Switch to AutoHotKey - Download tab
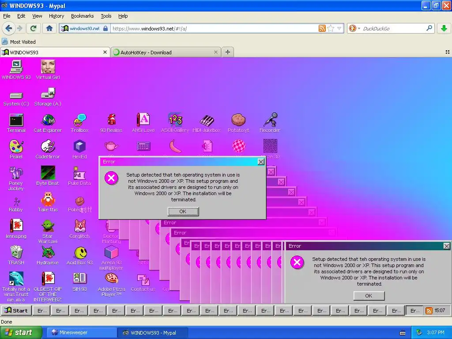The image size is (452, 339). coord(166,52)
